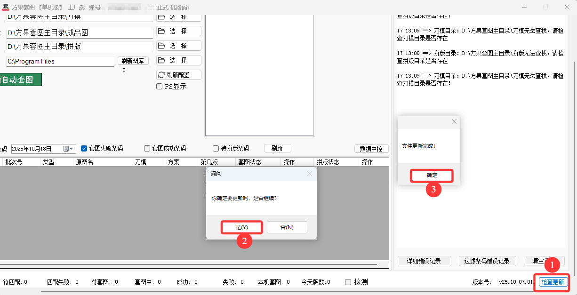Minimize the 方果套图 window

524,7
